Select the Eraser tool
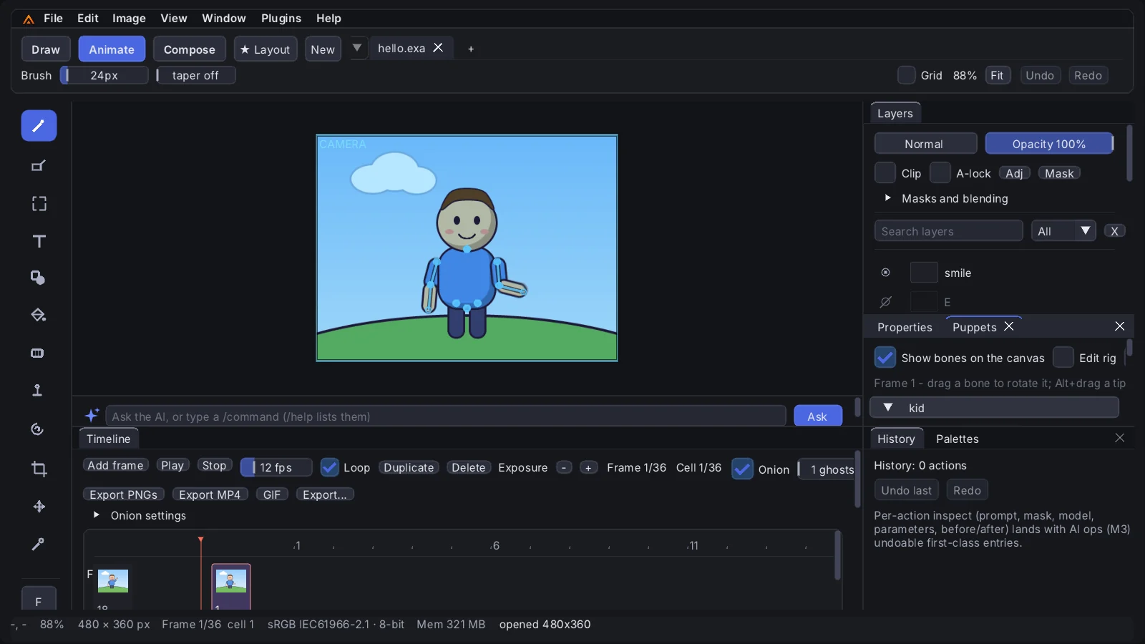Image resolution: width=1145 pixels, height=644 pixels. pos(39,166)
